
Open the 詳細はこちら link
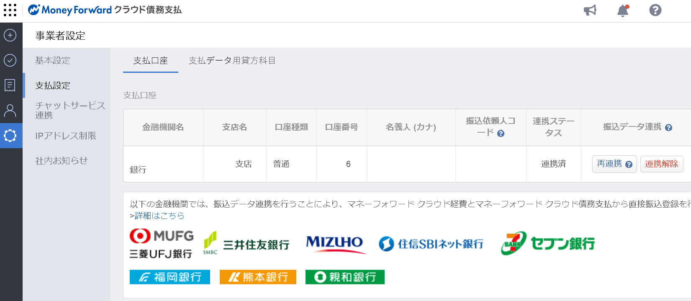[159, 216]
